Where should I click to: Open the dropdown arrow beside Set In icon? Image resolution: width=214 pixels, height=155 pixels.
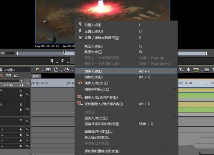(57, 62)
